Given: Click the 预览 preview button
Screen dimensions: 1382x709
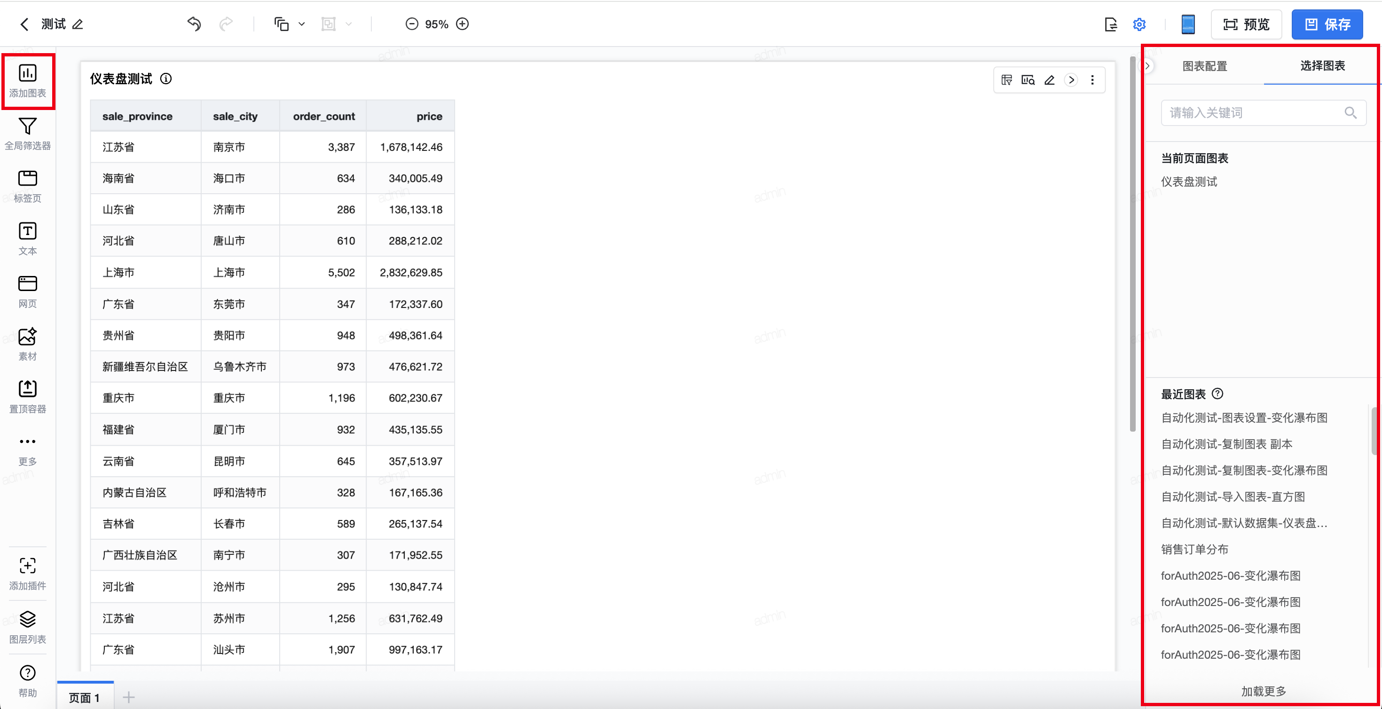Looking at the screenshot, I should (1246, 24).
